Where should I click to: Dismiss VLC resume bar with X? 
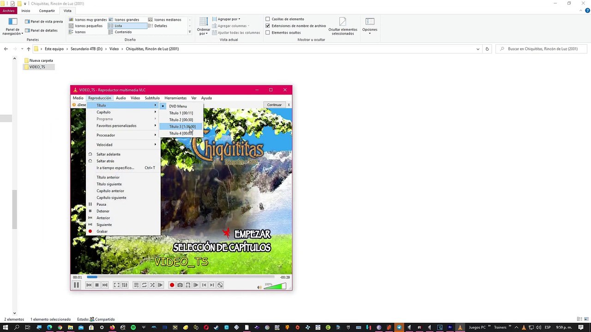click(289, 105)
